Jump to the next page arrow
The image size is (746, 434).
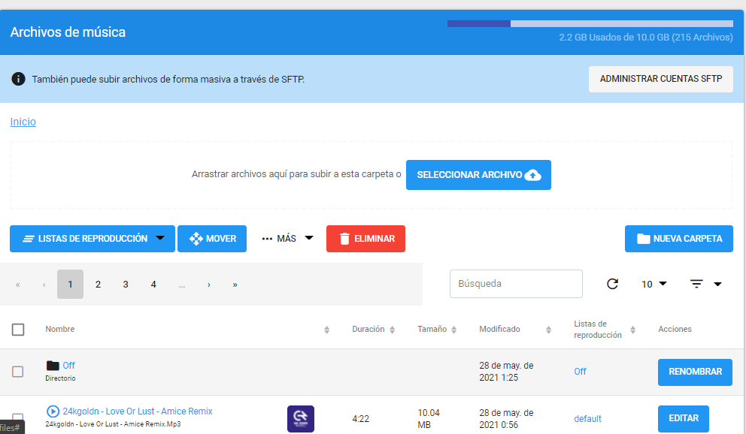coord(209,285)
